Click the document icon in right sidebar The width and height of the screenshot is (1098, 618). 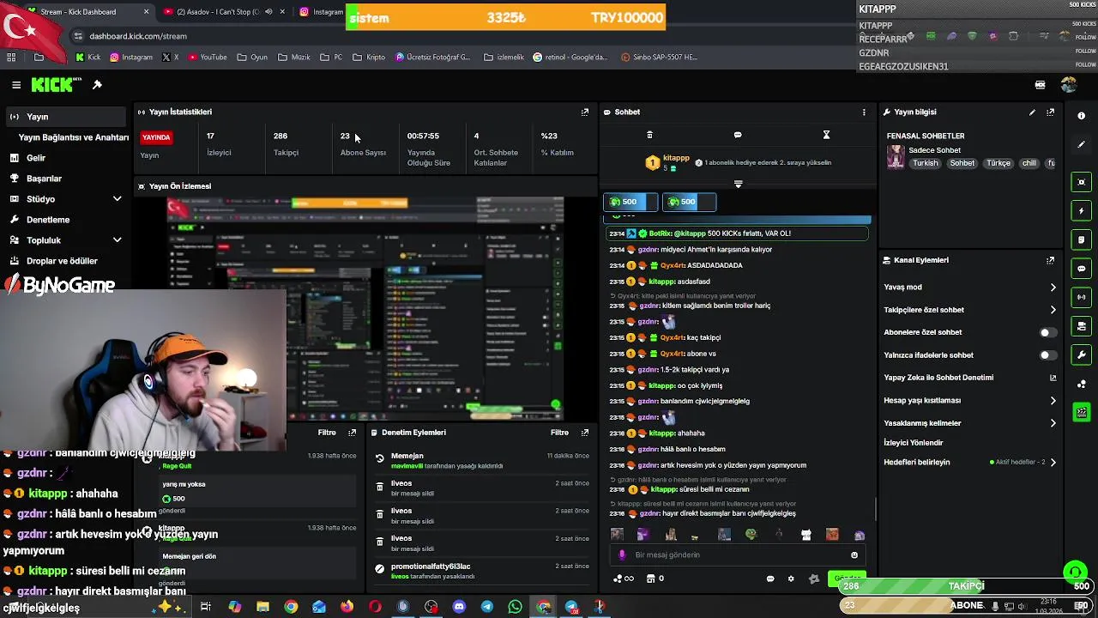(1081, 239)
